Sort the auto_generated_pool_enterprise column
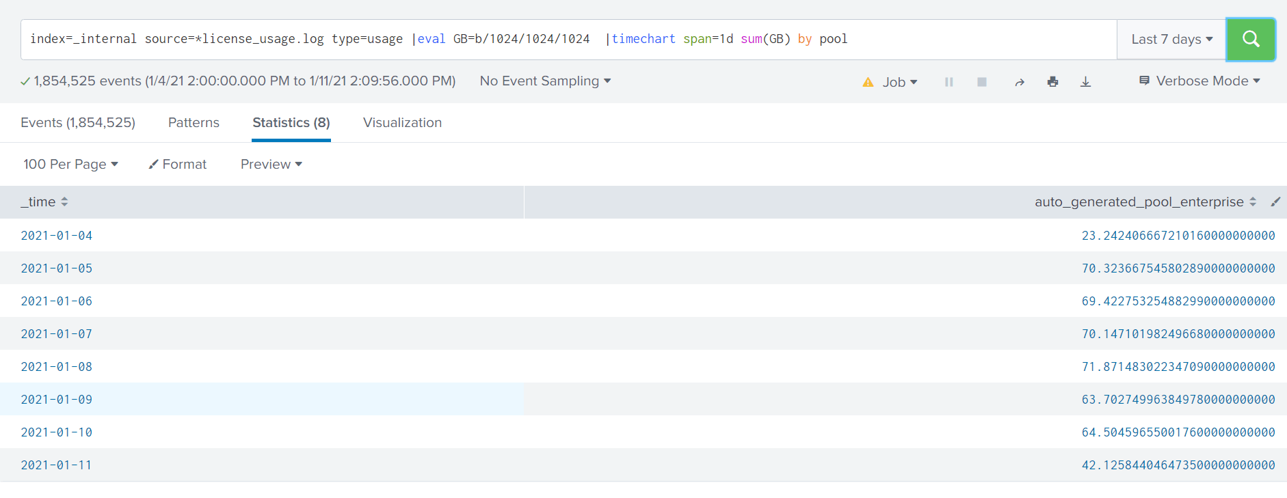Screen dimensions: 1287x498 [x=1253, y=202]
